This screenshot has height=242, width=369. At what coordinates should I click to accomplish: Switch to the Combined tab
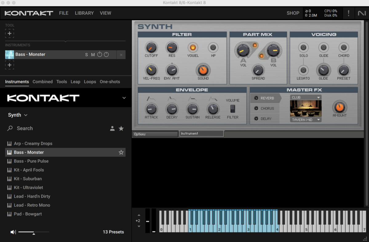click(42, 82)
